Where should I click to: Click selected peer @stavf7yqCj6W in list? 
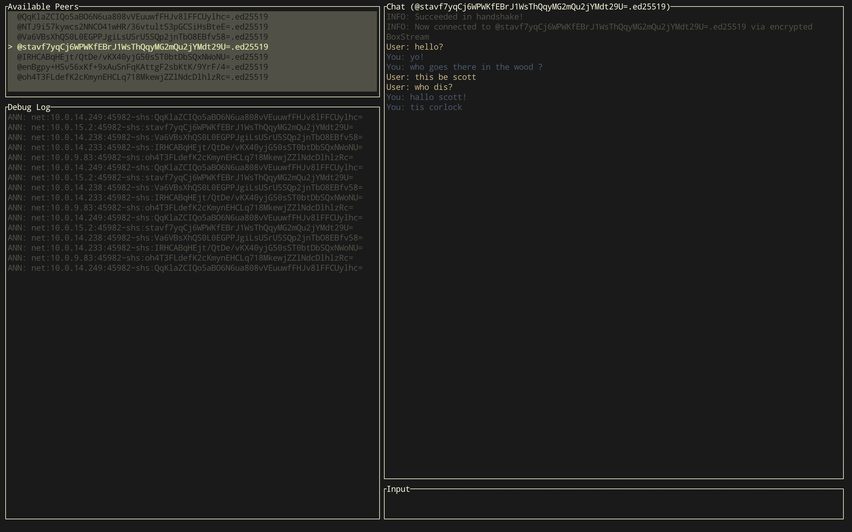pos(142,47)
